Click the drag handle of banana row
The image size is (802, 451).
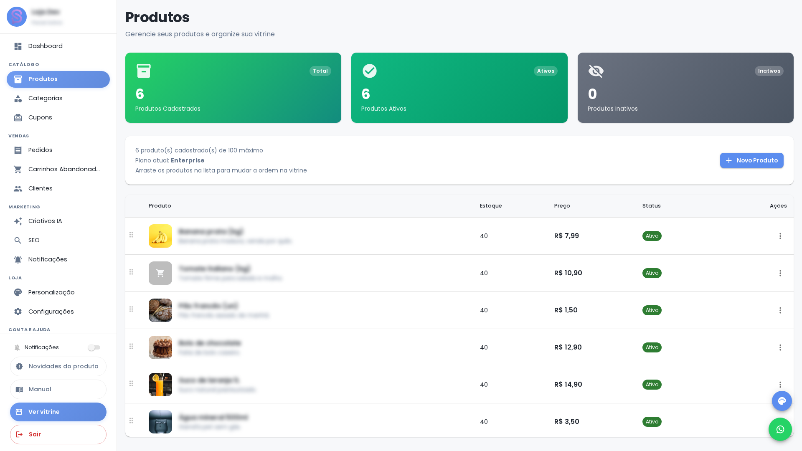click(131, 235)
